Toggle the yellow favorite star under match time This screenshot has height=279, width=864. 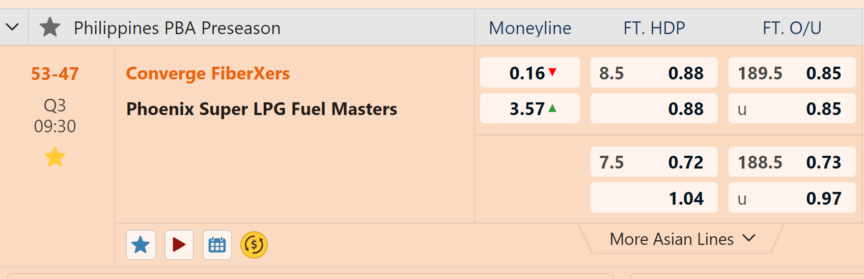point(55,157)
